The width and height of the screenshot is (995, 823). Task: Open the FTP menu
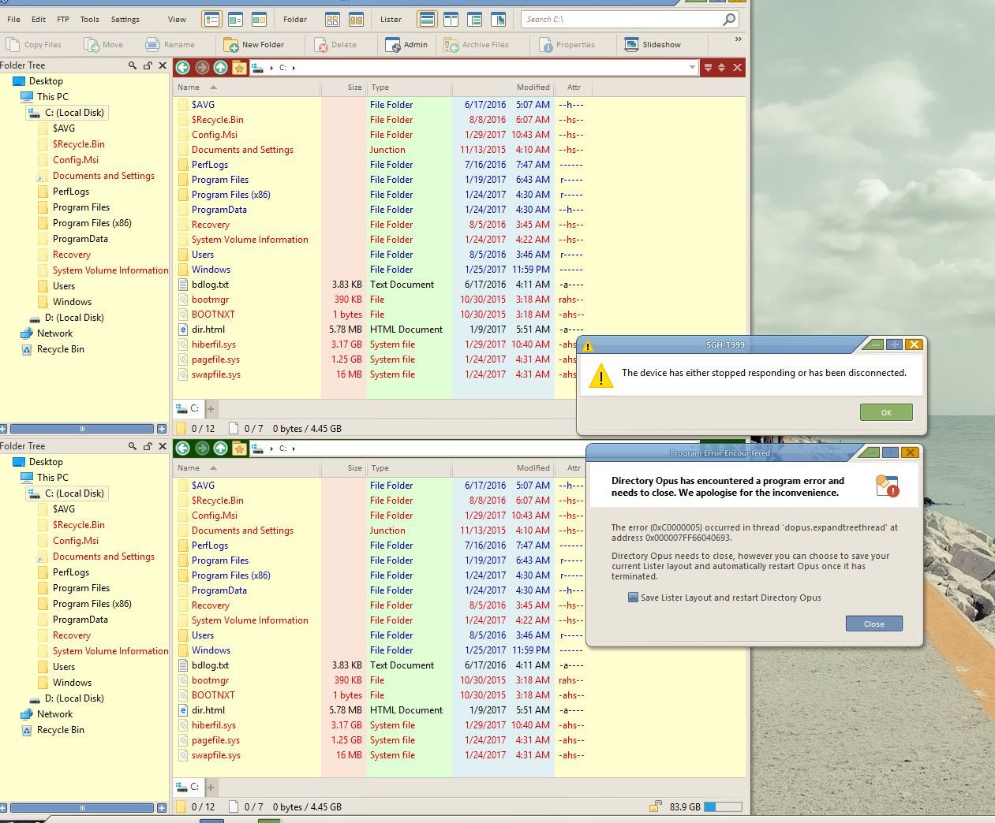(63, 19)
